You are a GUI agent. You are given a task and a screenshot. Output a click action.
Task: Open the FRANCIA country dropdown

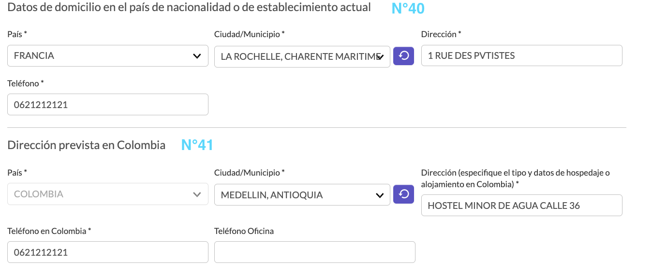click(x=108, y=56)
